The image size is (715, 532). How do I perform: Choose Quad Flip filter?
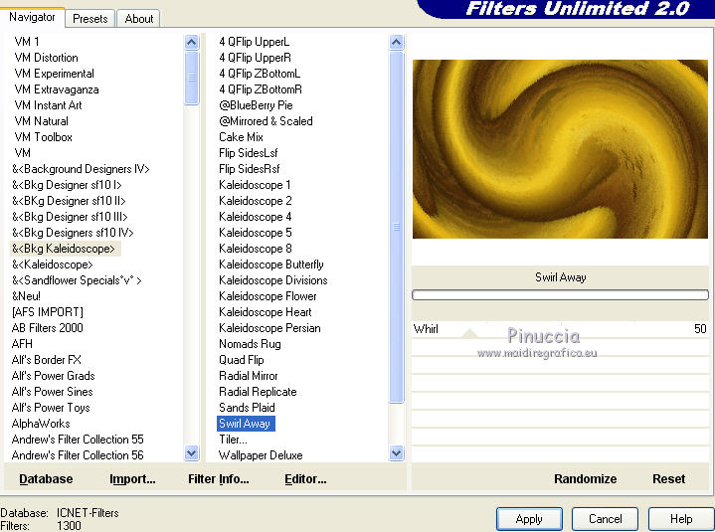pos(242,360)
